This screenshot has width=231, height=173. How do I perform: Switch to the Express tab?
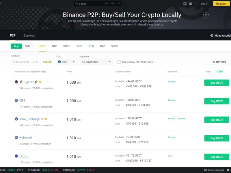(29, 35)
